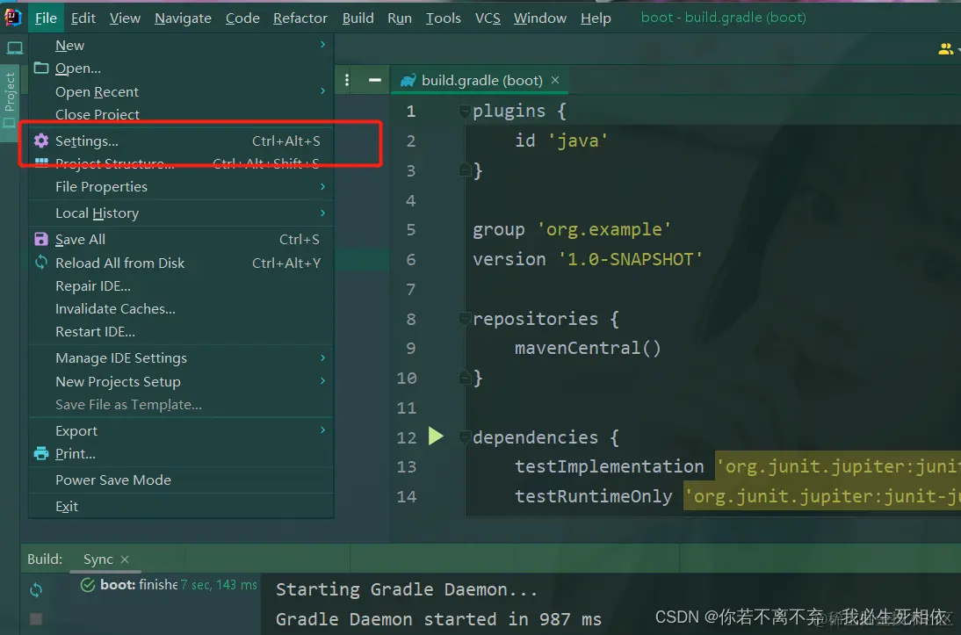Click the Settings gear icon

[x=41, y=141]
